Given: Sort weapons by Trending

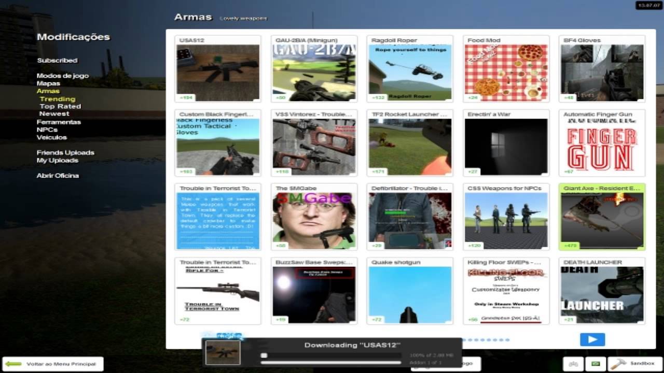Looking at the screenshot, I should [58, 99].
